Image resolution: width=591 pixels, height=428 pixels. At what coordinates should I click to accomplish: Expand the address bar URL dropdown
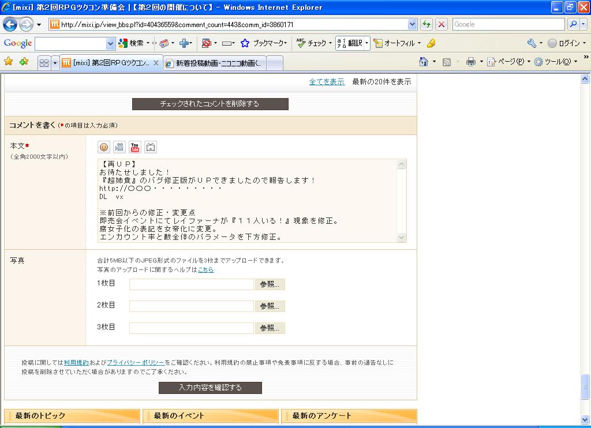[x=412, y=24]
